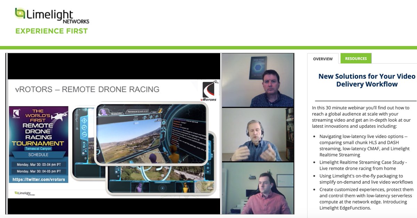Click the 'EXPERIENCE FIRST' tagline
The width and height of the screenshot is (417, 218).
[51, 31]
